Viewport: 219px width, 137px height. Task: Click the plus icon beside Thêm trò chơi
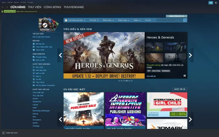coord(4,133)
